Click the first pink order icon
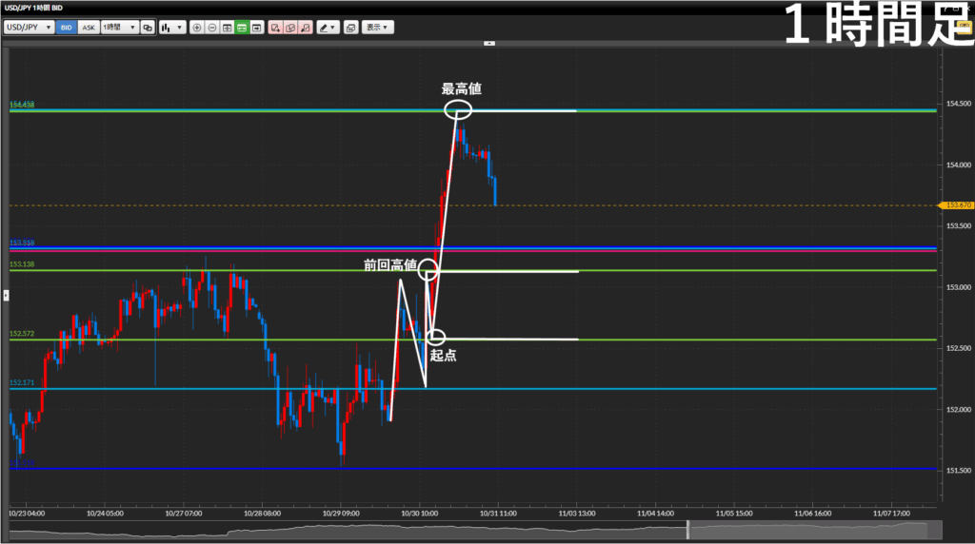 (274, 28)
